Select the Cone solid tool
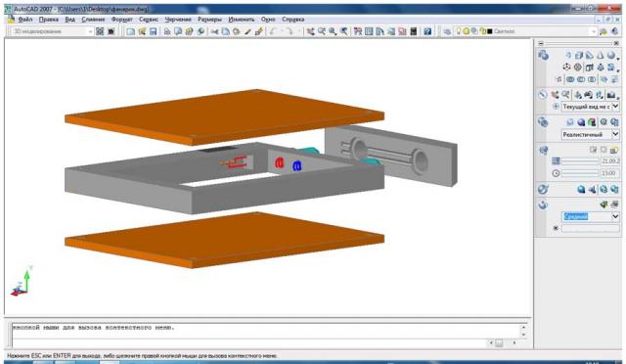This screenshot has width=626, height=364. (601, 55)
